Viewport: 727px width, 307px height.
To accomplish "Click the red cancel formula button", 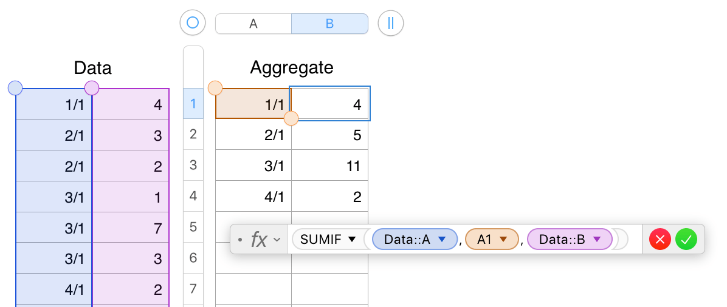I will point(660,240).
